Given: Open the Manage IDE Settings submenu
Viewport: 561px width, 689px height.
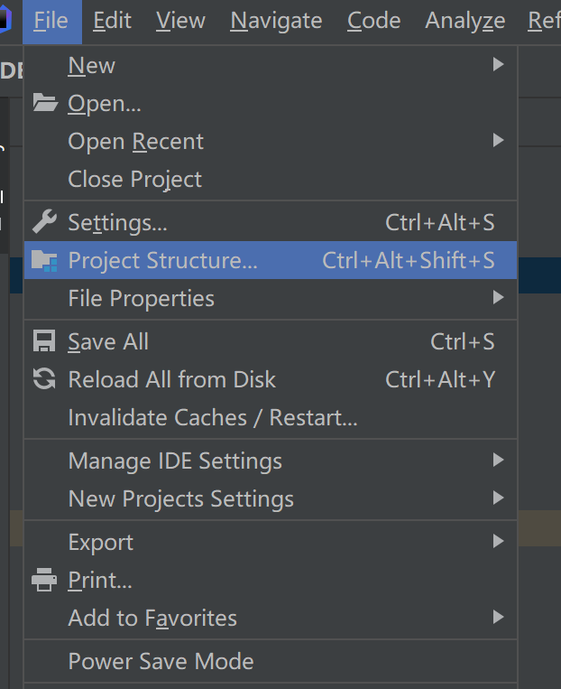Looking at the screenshot, I should [x=175, y=461].
